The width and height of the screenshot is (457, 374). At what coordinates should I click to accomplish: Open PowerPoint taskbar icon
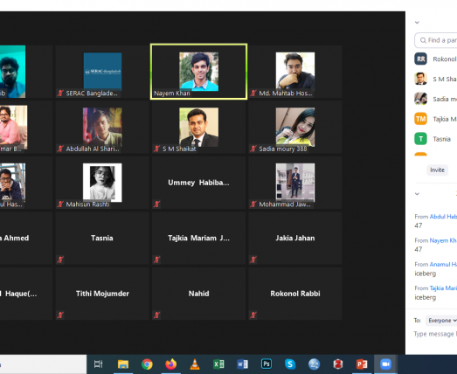pyautogui.click(x=362, y=364)
